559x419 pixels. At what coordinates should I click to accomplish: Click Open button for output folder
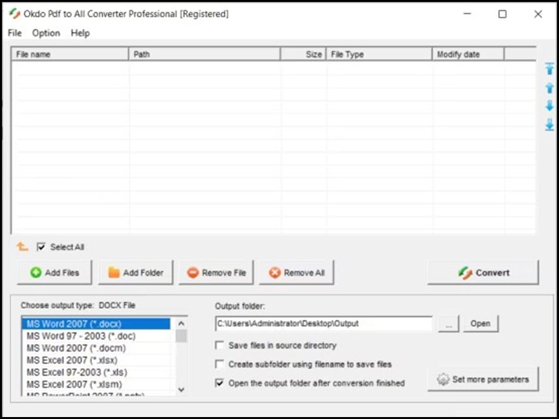(481, 324)
